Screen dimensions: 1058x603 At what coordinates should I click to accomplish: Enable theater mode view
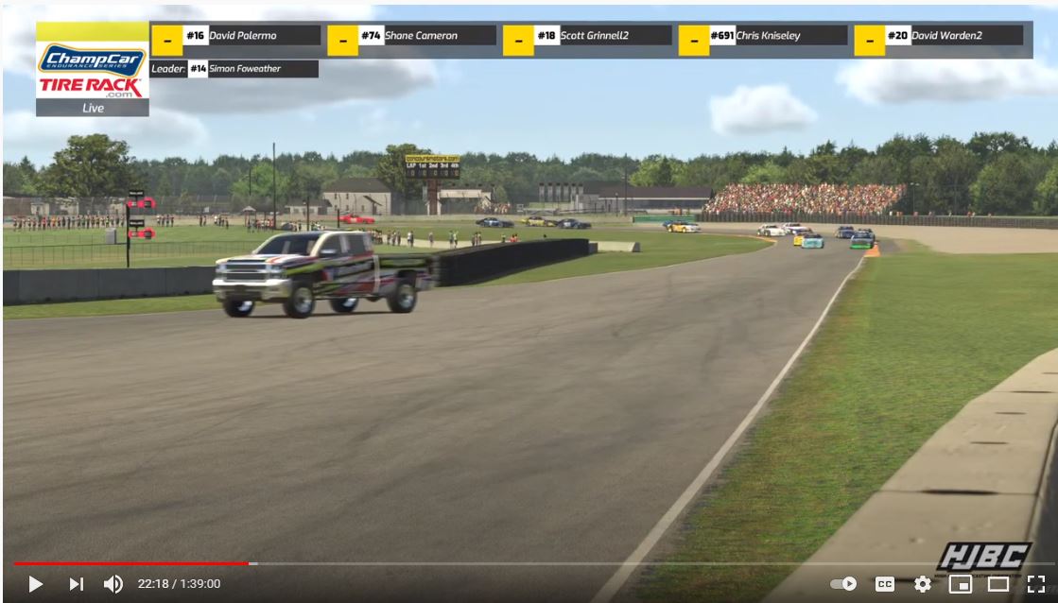click(x=998, y=584)
